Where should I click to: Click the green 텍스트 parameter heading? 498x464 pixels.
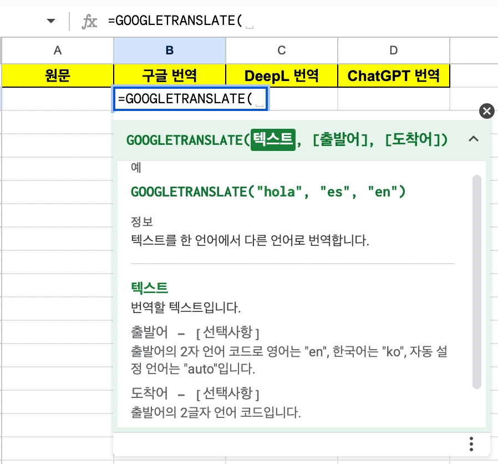click(x=149, y=288)
